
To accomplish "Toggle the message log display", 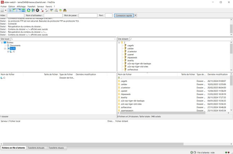I will pyautogui.click(x=10, y=10).
